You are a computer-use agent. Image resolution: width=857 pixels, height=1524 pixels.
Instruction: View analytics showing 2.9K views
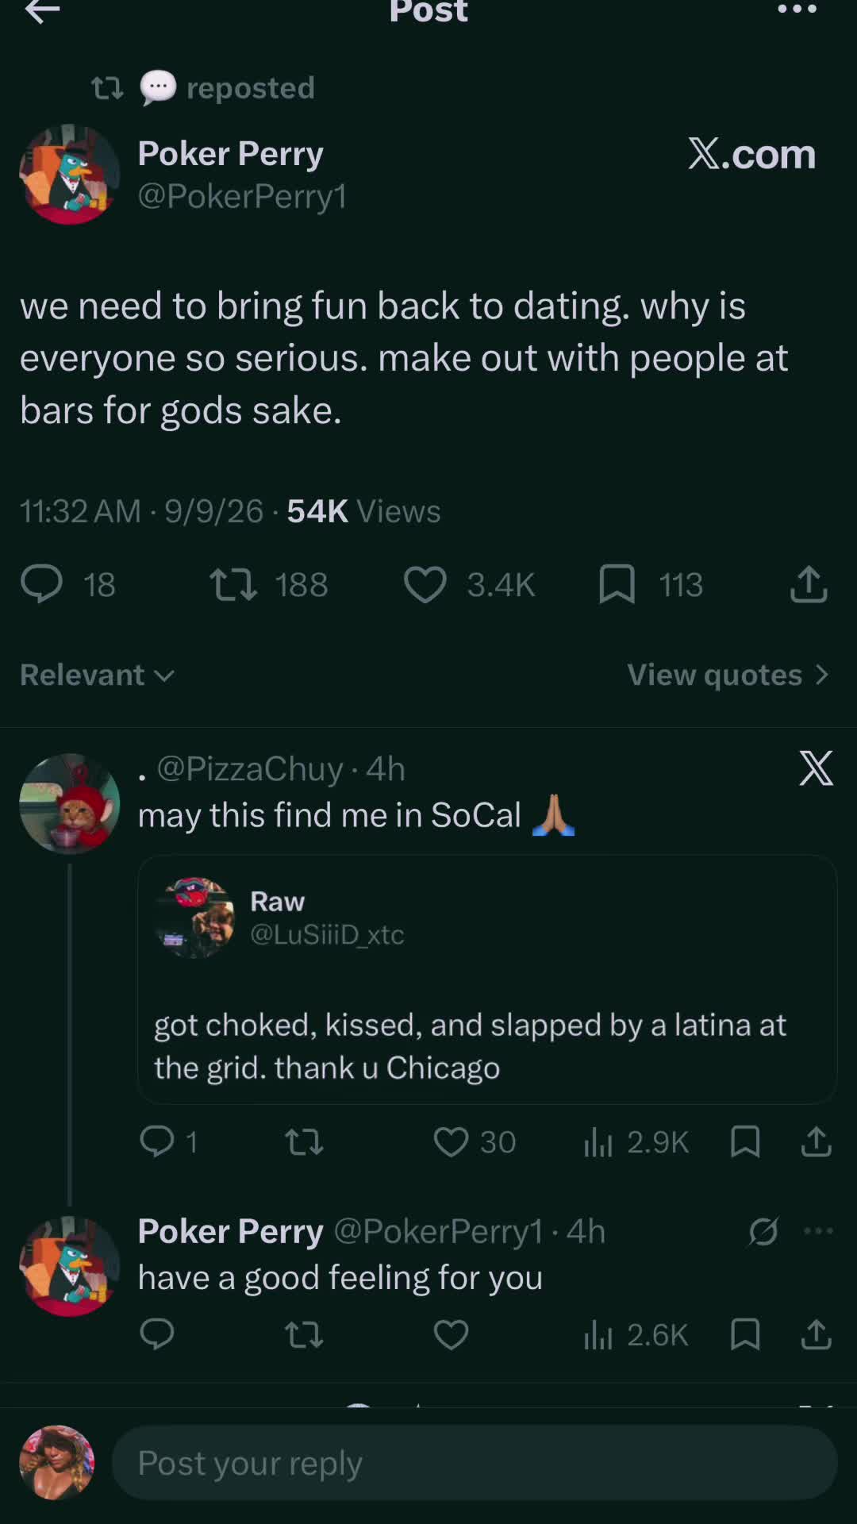pyautogui.click(x=636, y=1141)
